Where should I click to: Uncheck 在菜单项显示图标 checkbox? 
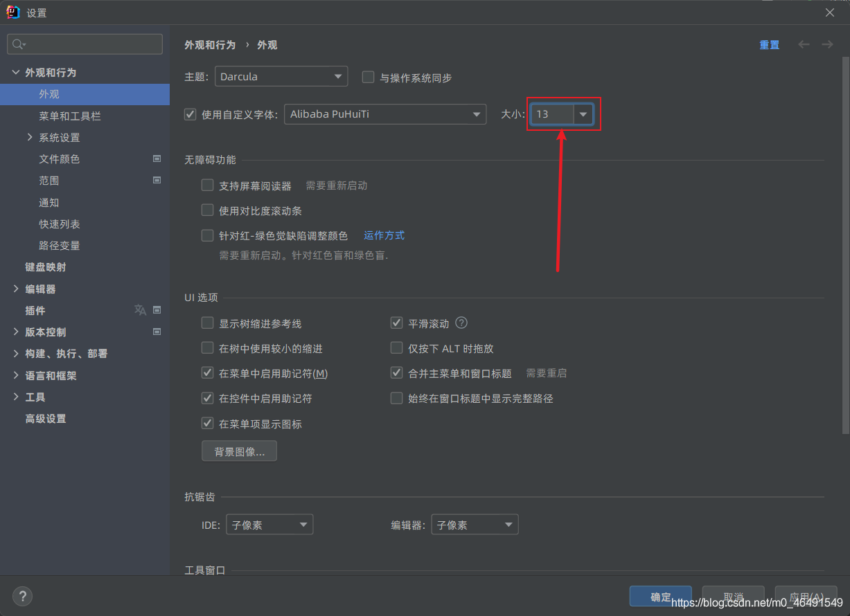[207, 423]
